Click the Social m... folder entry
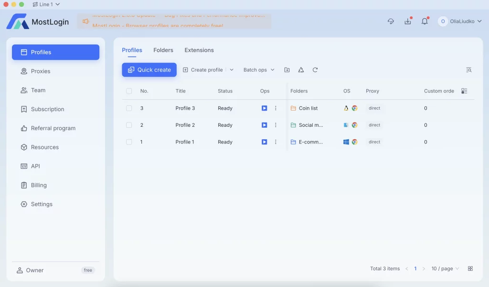The height and width of the screenshot is (287, 489). pyautogui.click(x=307, y=125)
